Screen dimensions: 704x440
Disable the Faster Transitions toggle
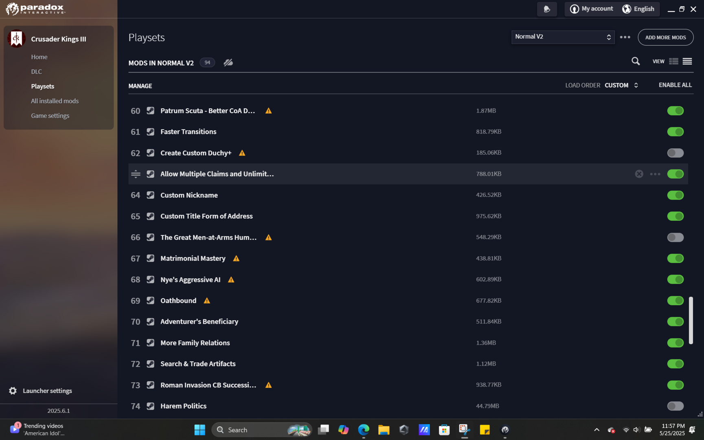coord(675,132)
